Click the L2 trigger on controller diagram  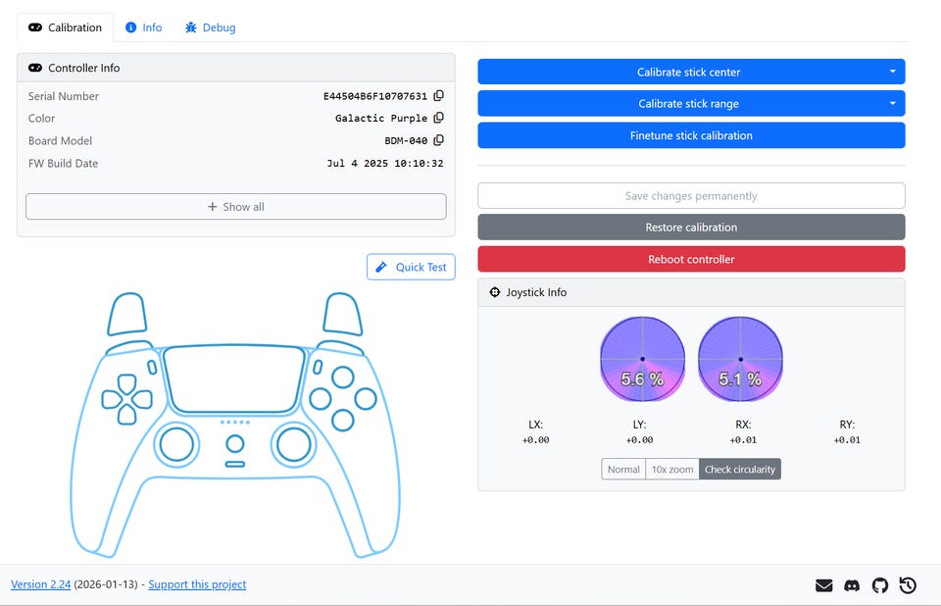(126, 314)
